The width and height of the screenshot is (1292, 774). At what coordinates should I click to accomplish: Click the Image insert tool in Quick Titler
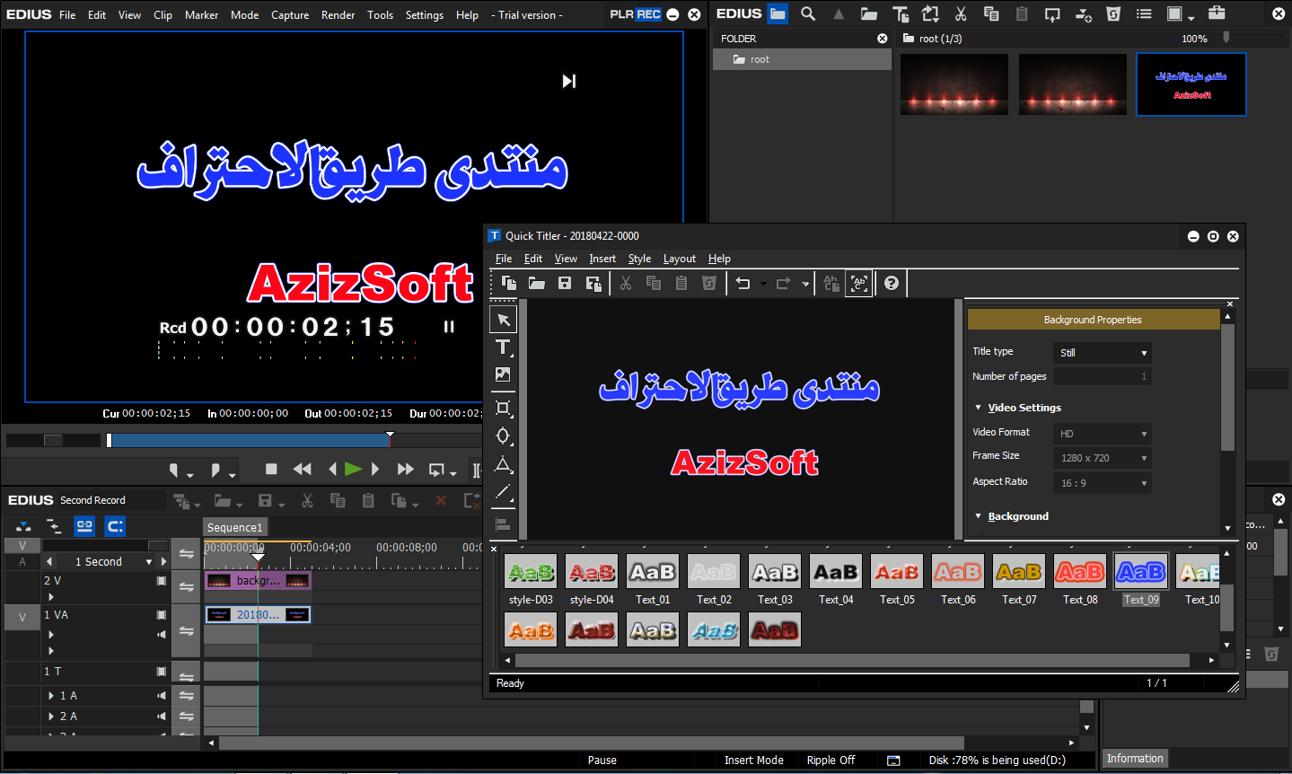click(x=503, y=374)
